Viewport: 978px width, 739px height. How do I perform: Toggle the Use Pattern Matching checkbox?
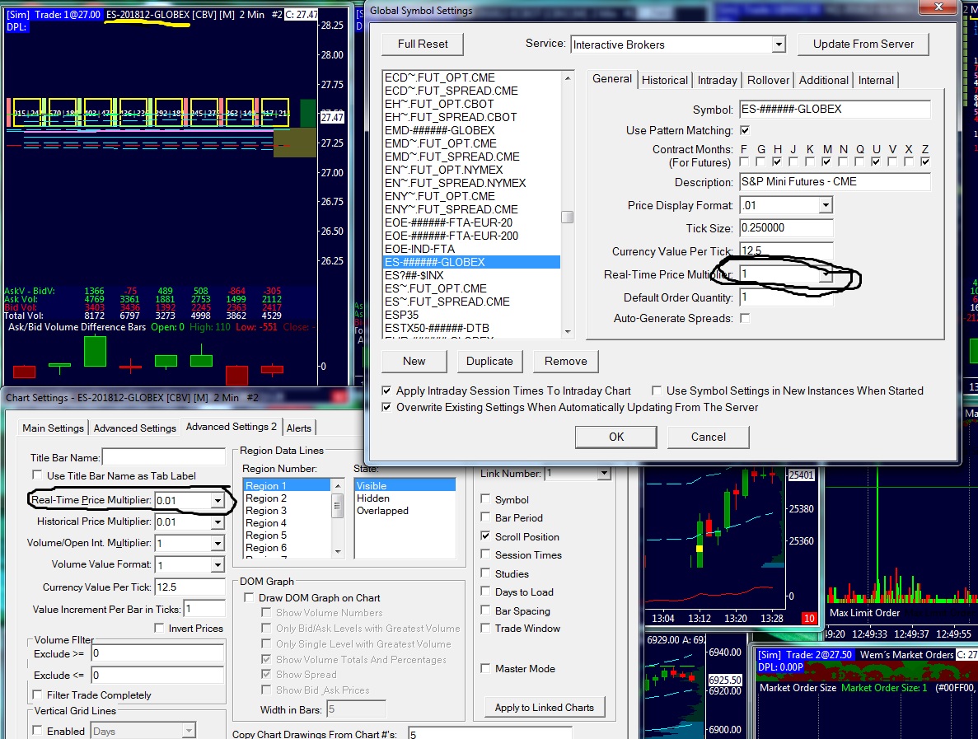pyautogui.click(x=745, y=130)
